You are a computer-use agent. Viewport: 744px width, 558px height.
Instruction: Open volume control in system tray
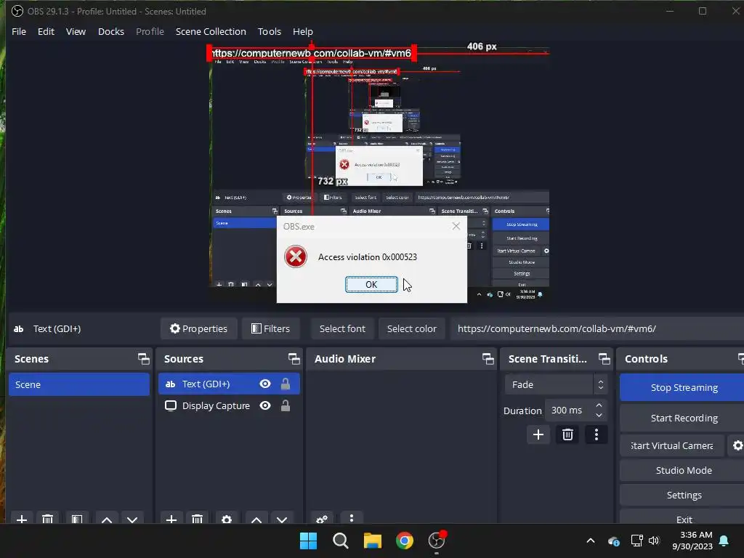pyautogui.click(x=654, y=541)
